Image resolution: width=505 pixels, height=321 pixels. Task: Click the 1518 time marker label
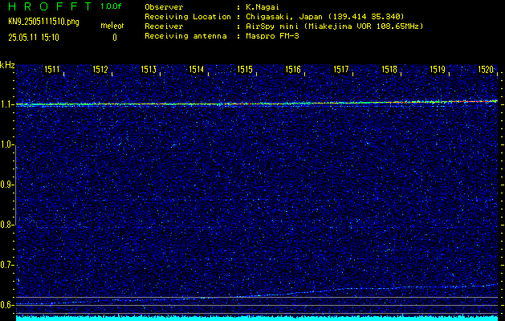[x=389, y=69]
